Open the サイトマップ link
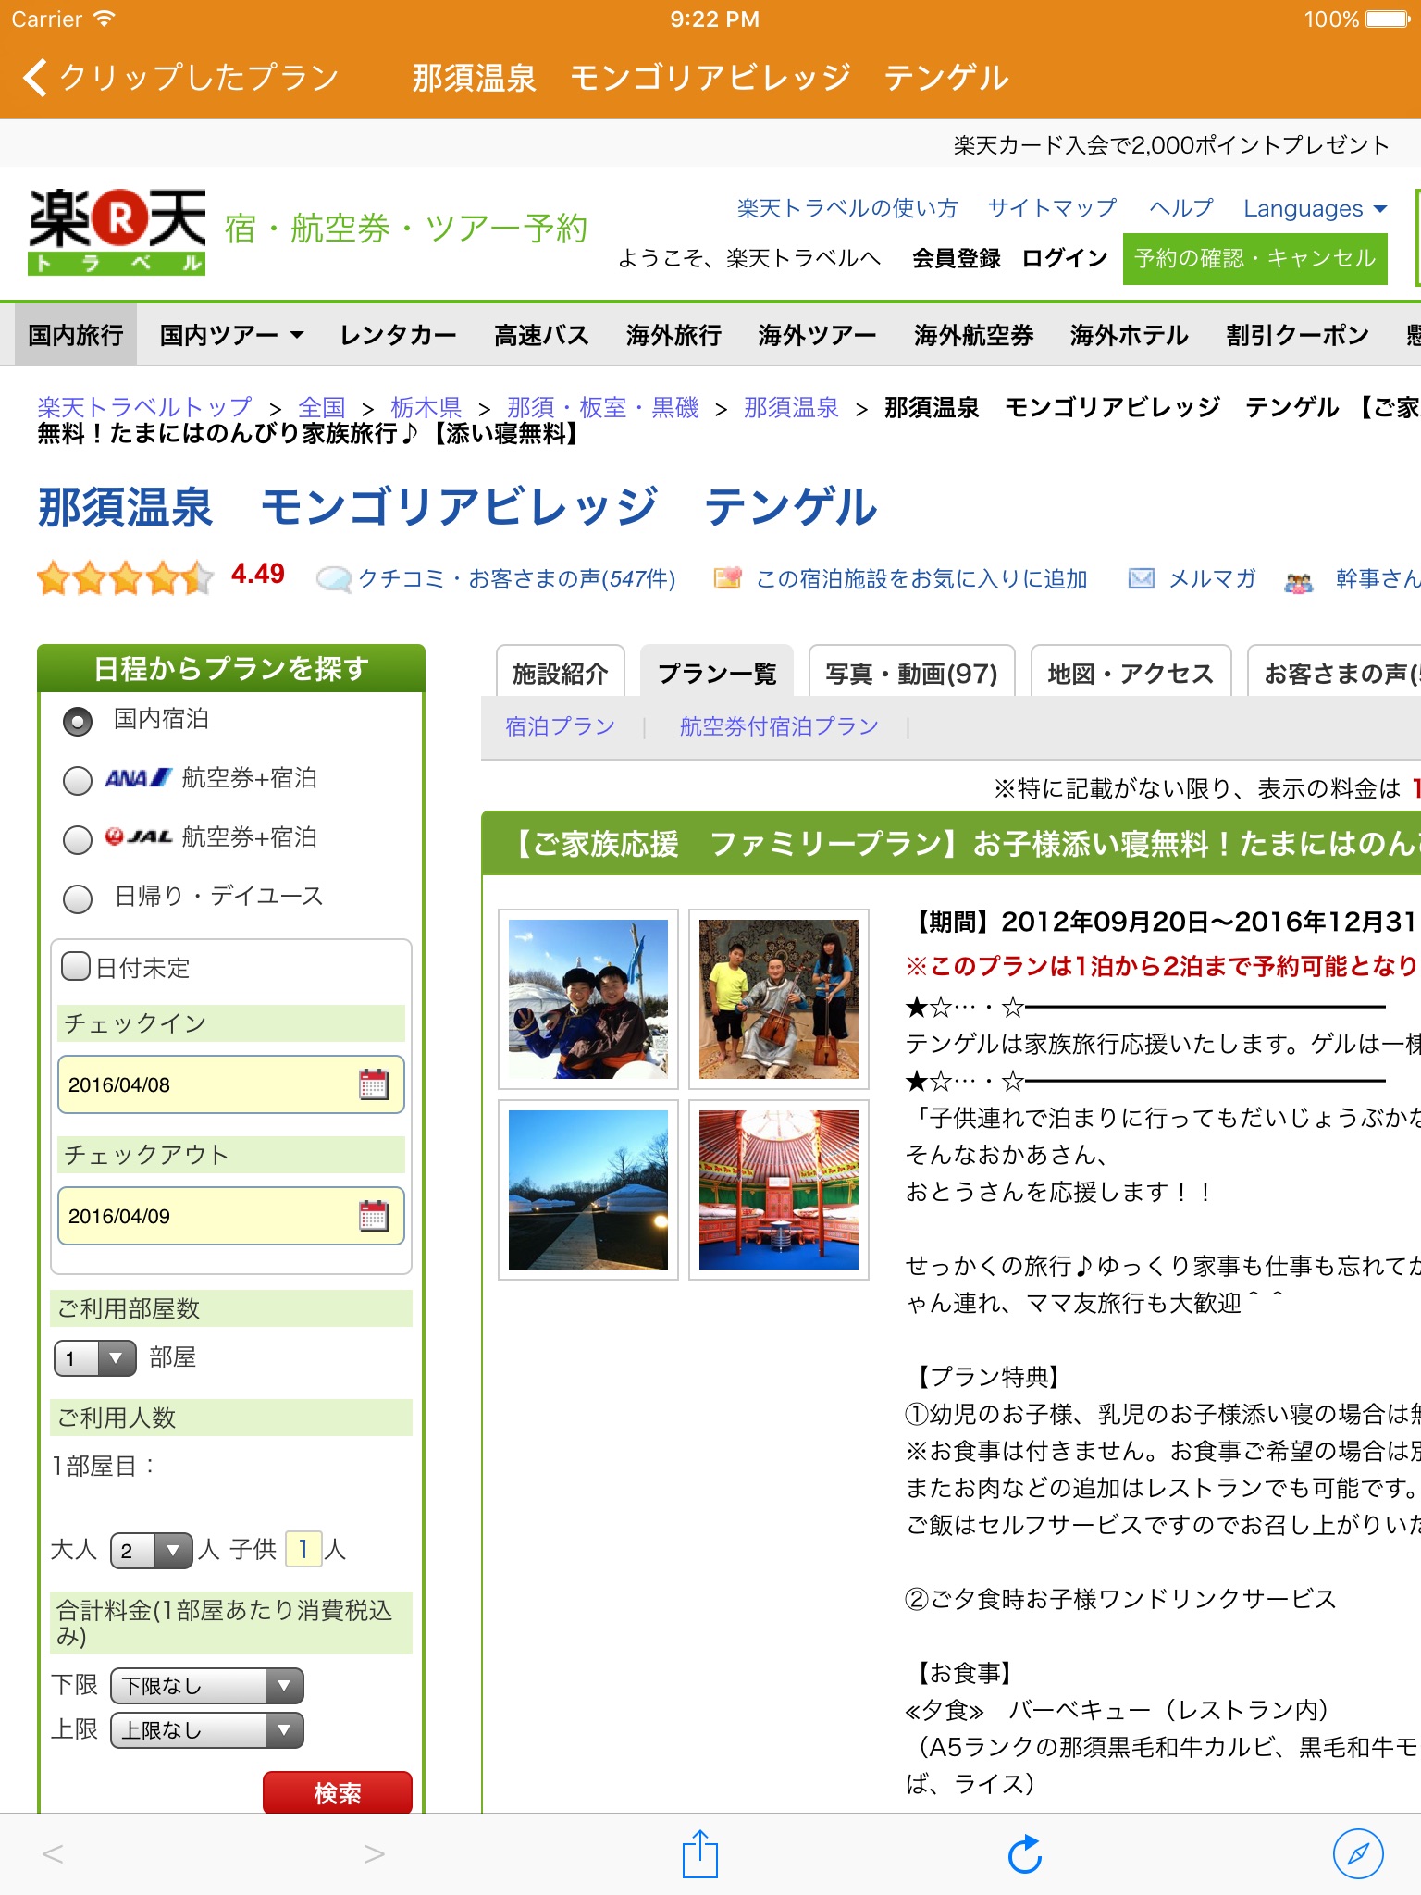1421x1895 pixels. [1053, 208]
